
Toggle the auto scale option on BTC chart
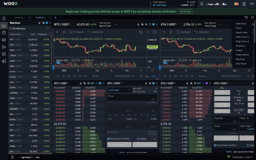tap(154, 76)
